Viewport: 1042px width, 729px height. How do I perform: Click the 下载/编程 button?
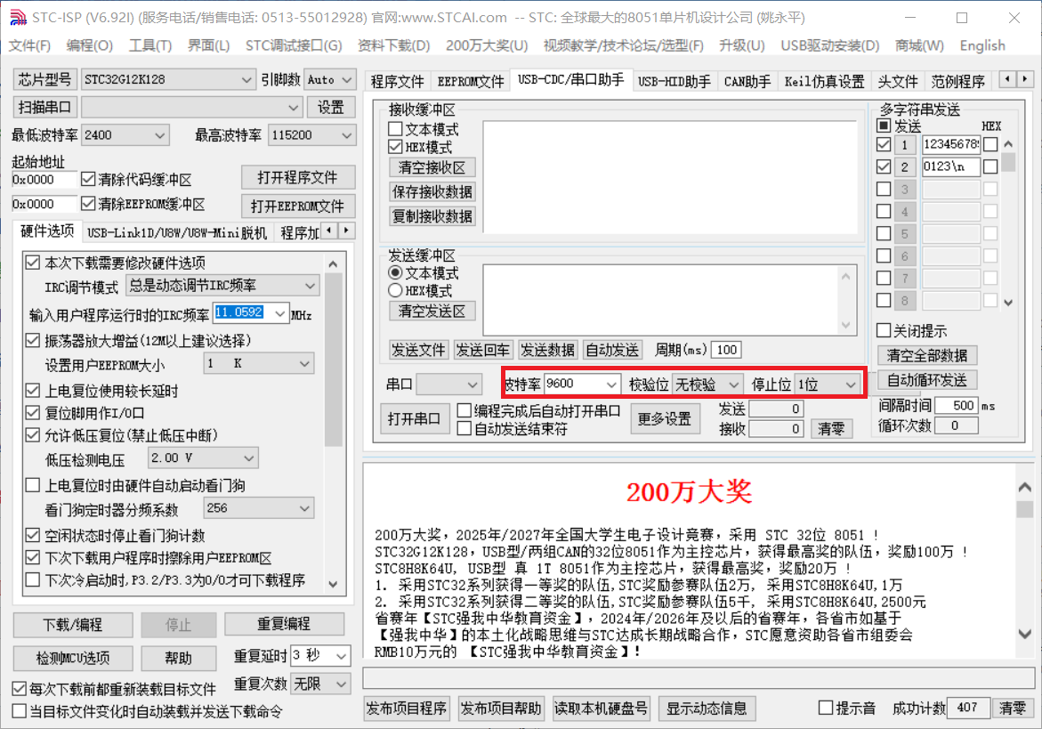(72, 625)
